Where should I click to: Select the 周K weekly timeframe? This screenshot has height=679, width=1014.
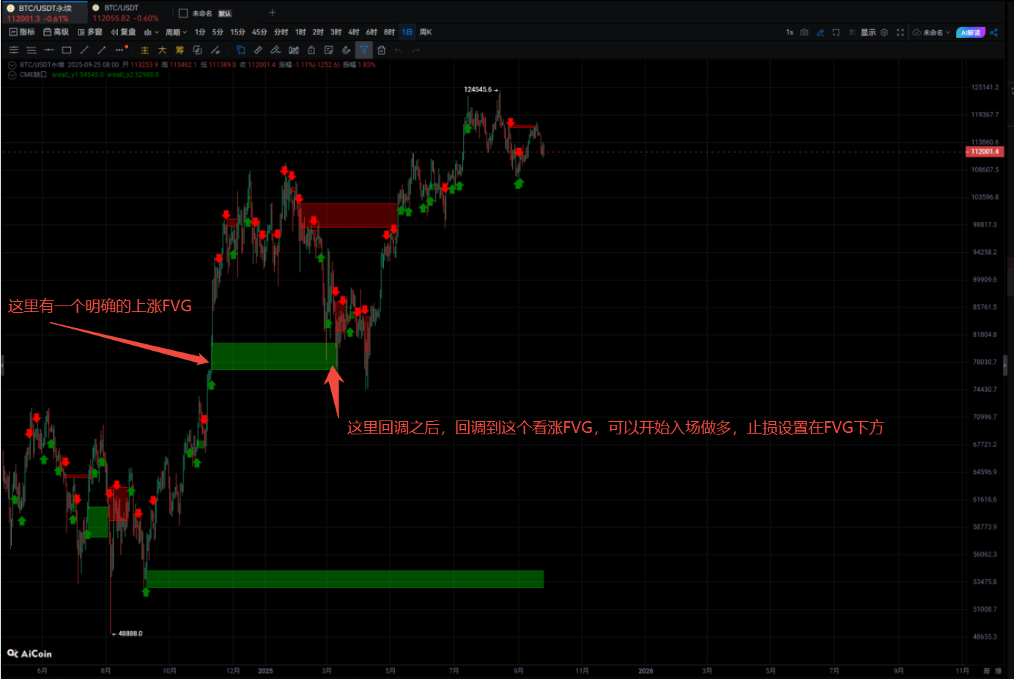426,32
